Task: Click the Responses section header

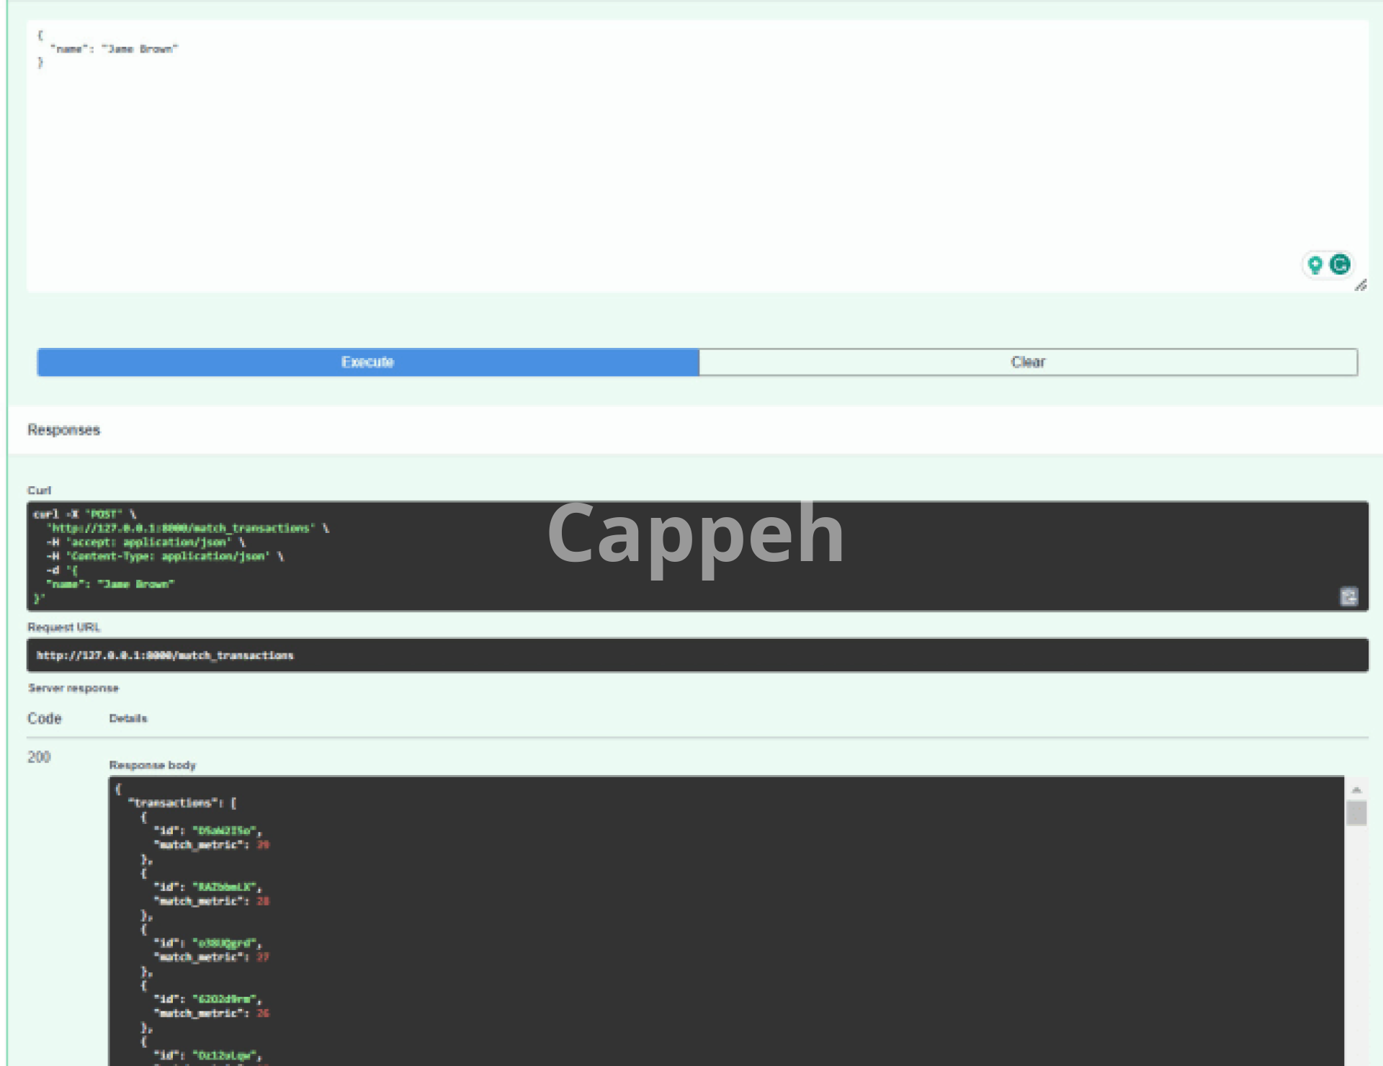Action: tap(64, 430)
